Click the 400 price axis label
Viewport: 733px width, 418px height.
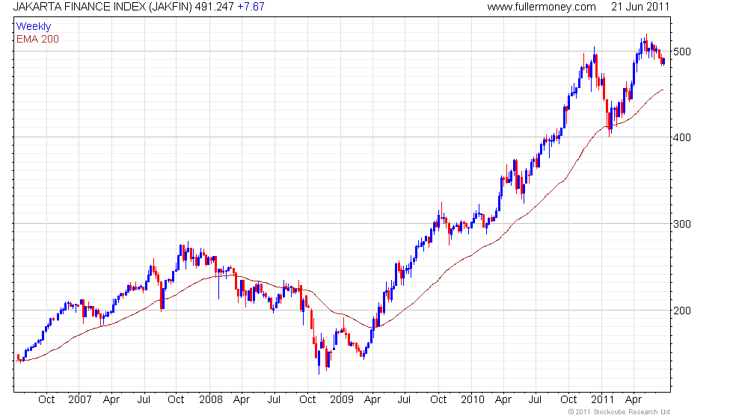[x=682, y=137]
